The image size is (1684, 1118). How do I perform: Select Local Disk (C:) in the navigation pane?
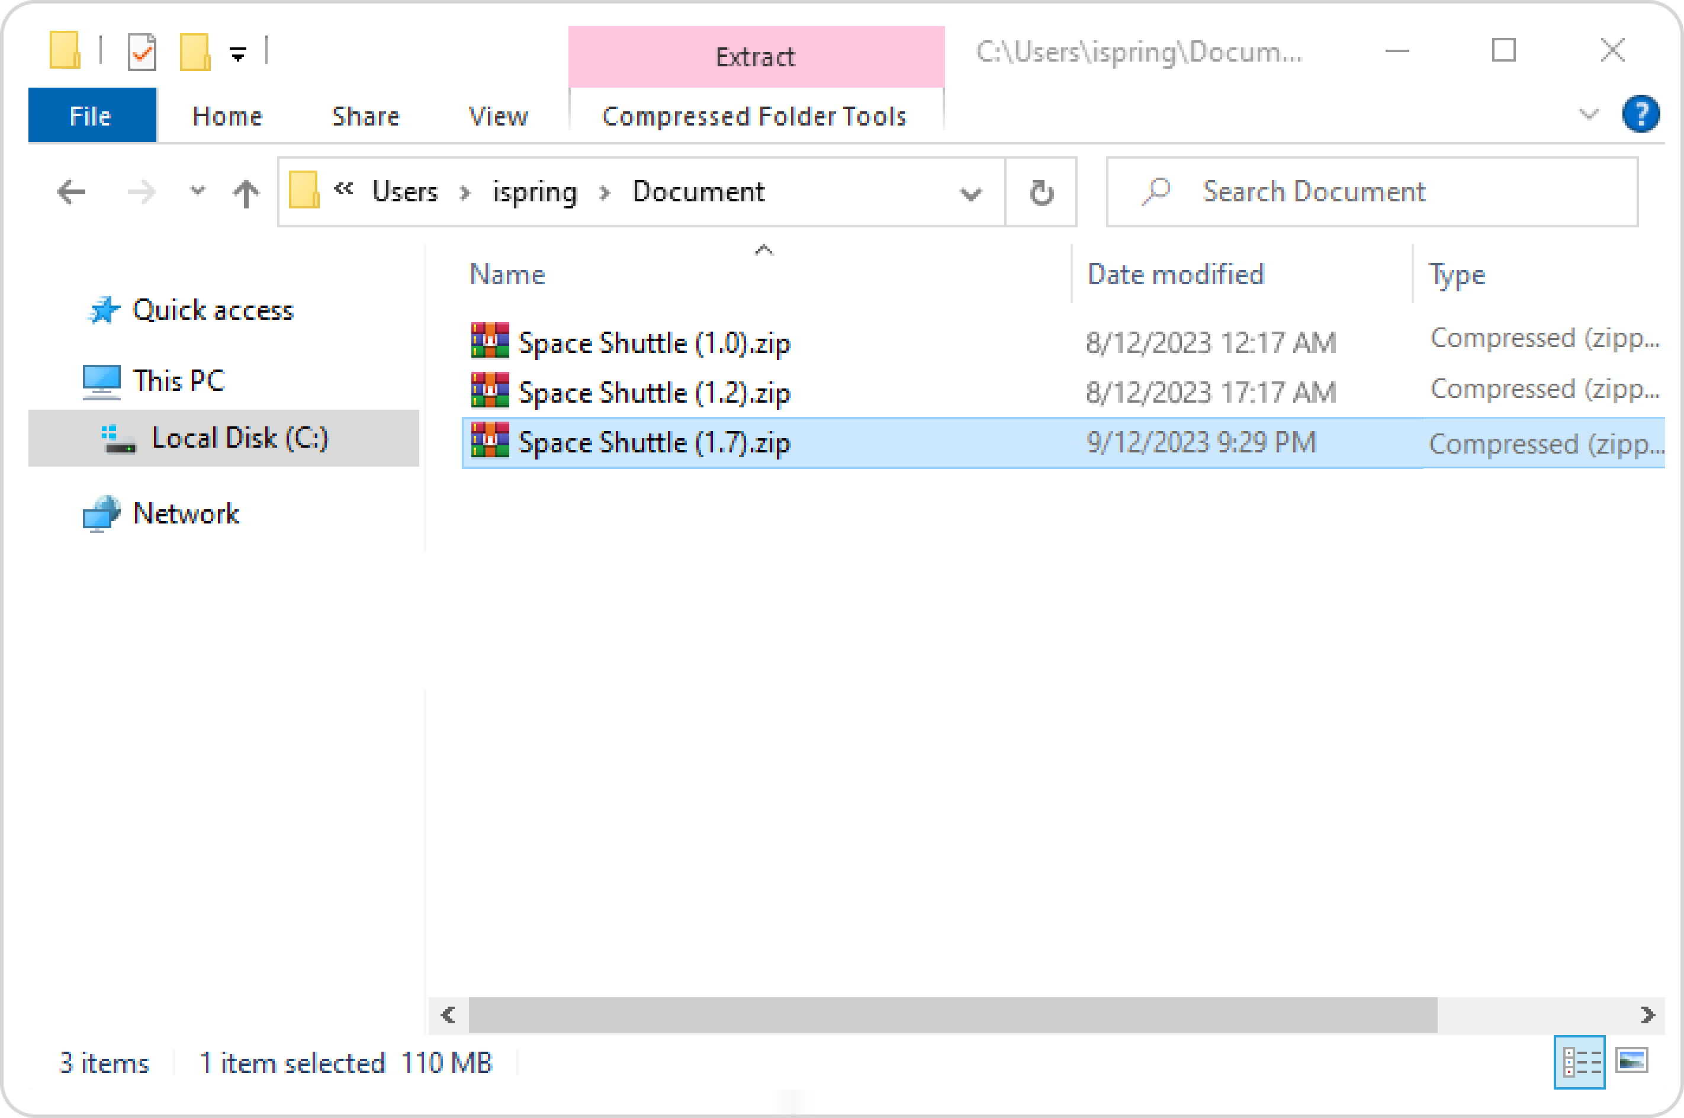(223, 438)
